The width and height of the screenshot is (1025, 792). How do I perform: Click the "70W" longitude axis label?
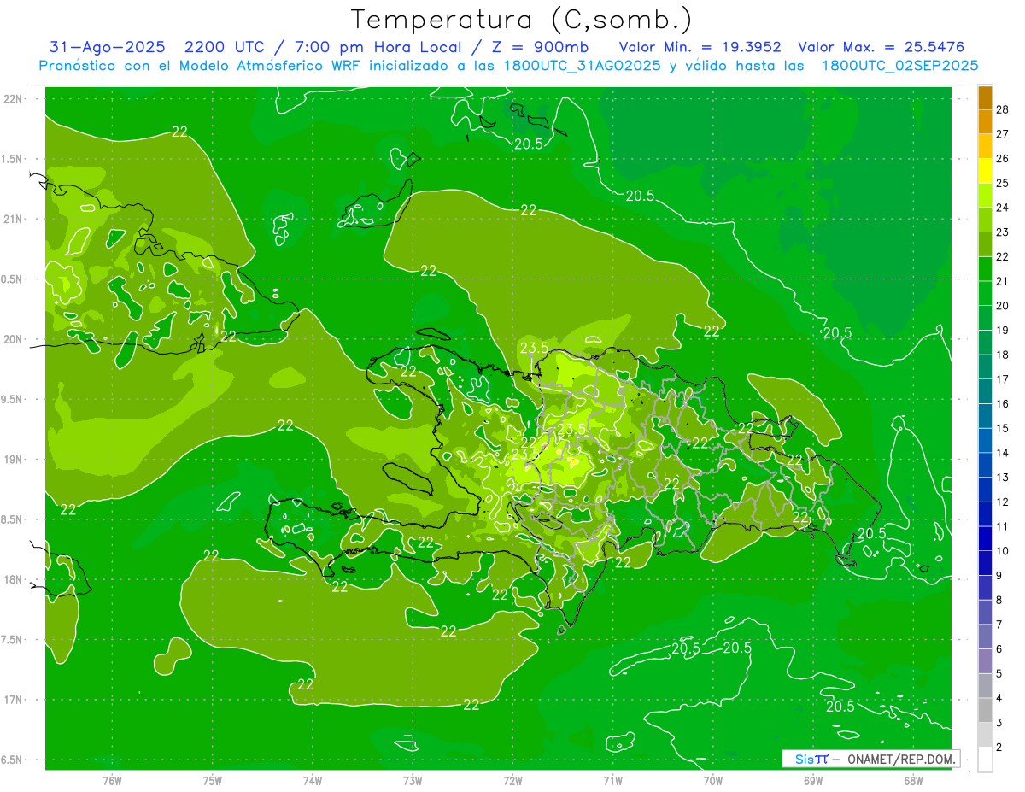(x=713, y=780)
